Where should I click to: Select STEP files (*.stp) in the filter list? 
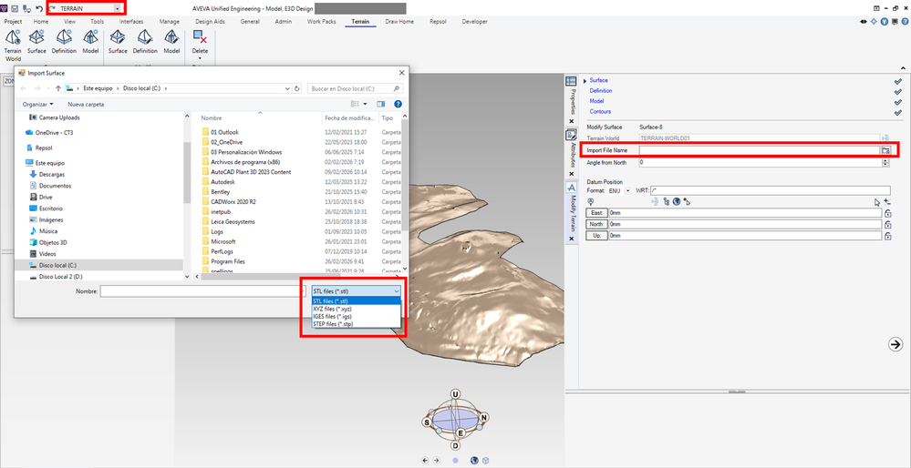(x=357, y=324)
